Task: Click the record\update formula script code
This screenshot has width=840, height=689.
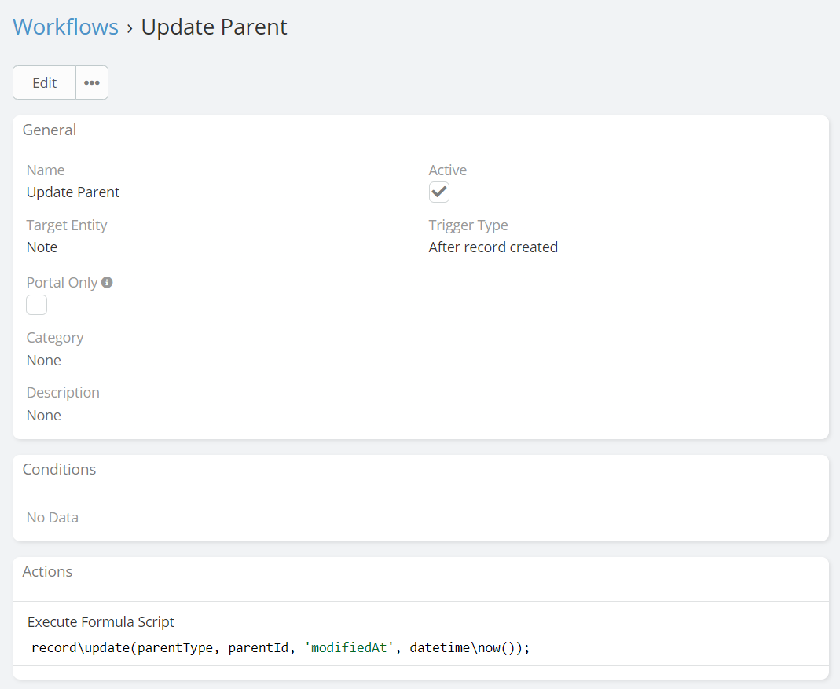Action: click(x=281, y=648)
